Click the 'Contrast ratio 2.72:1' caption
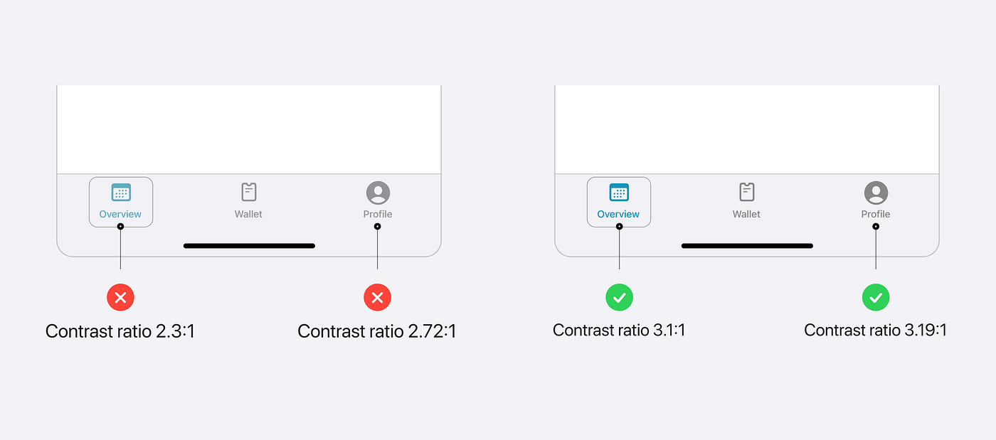The image size is (996, 440). (377, 331)
